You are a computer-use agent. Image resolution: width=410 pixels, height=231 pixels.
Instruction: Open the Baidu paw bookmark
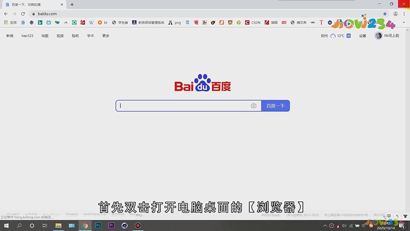(23, 23)
